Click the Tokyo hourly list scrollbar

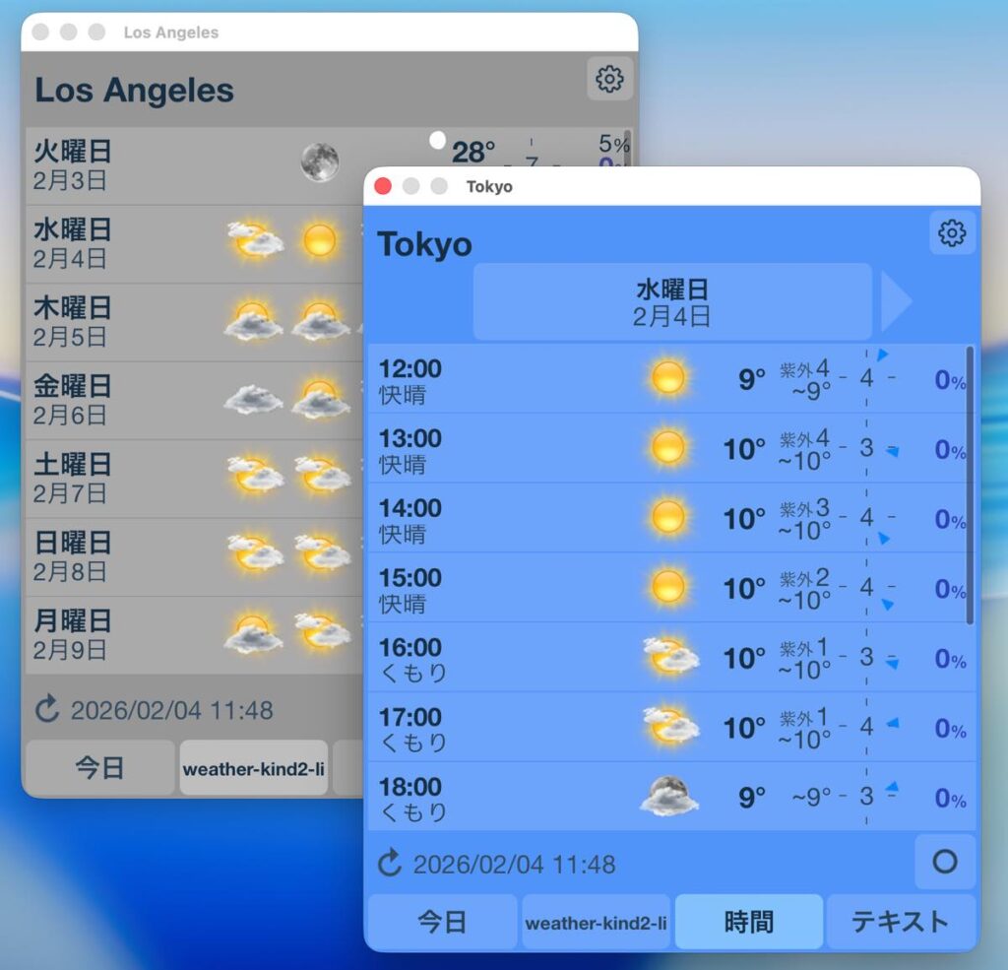click(970, 483)
